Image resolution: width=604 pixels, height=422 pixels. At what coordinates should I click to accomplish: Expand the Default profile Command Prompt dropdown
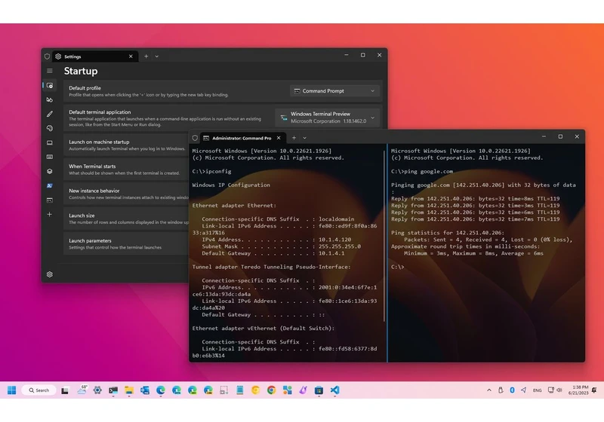pyautogui.click(x=334, y=91)
